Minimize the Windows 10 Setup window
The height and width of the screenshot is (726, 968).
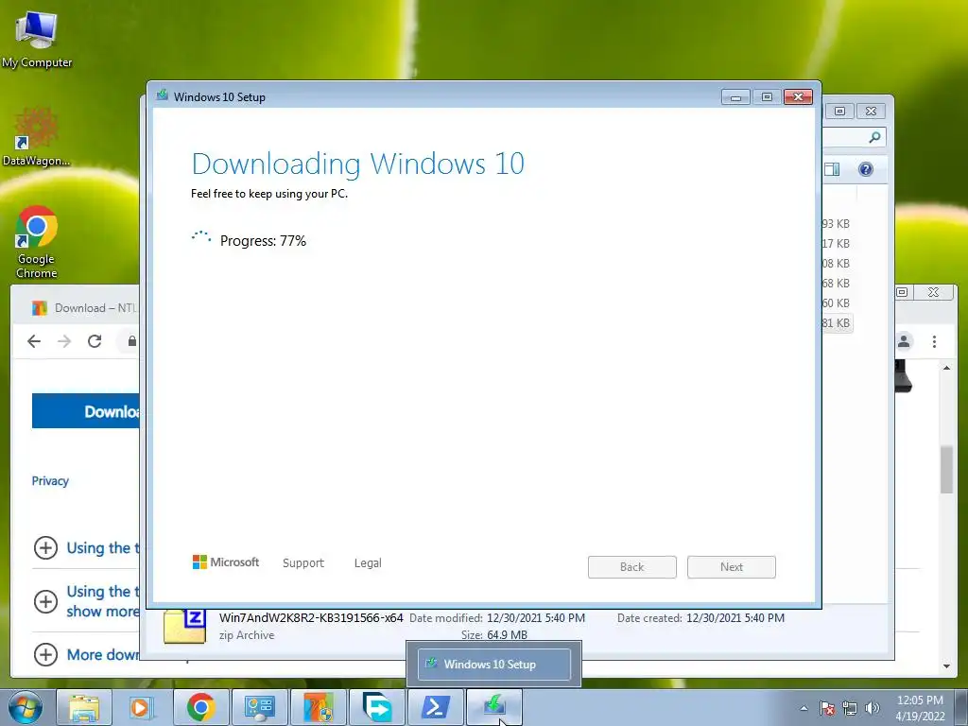pos(735,97)
